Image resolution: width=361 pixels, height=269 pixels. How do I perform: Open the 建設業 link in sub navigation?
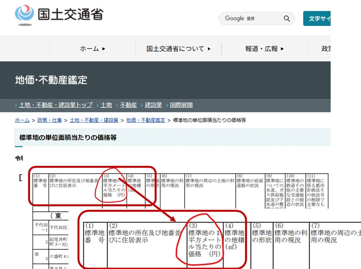click(153, 105)
